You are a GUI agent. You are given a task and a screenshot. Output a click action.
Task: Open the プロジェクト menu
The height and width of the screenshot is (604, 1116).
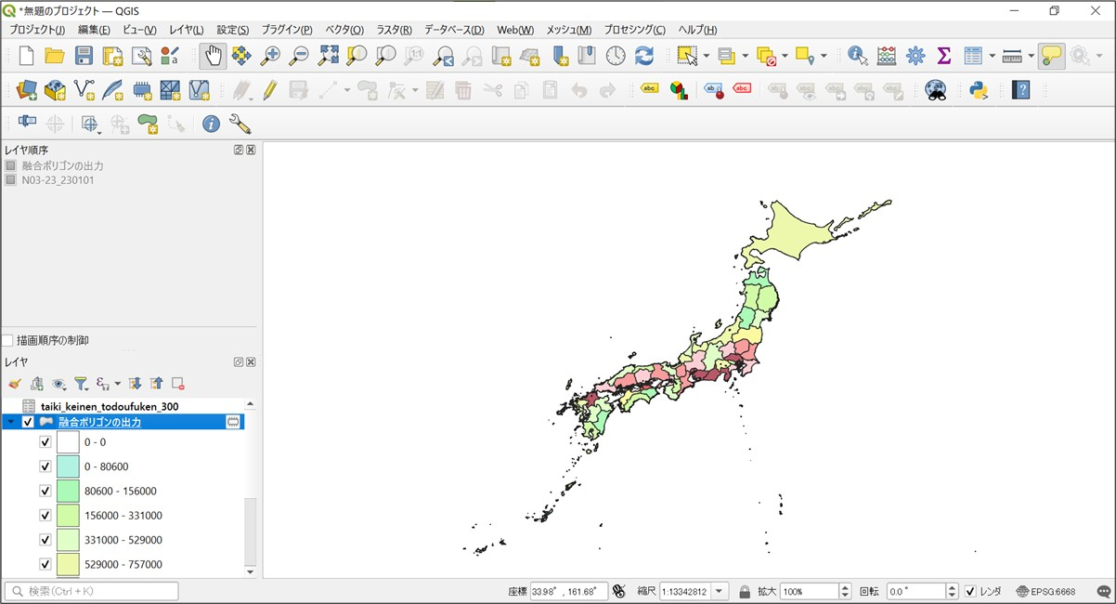(x=37, y=30)
